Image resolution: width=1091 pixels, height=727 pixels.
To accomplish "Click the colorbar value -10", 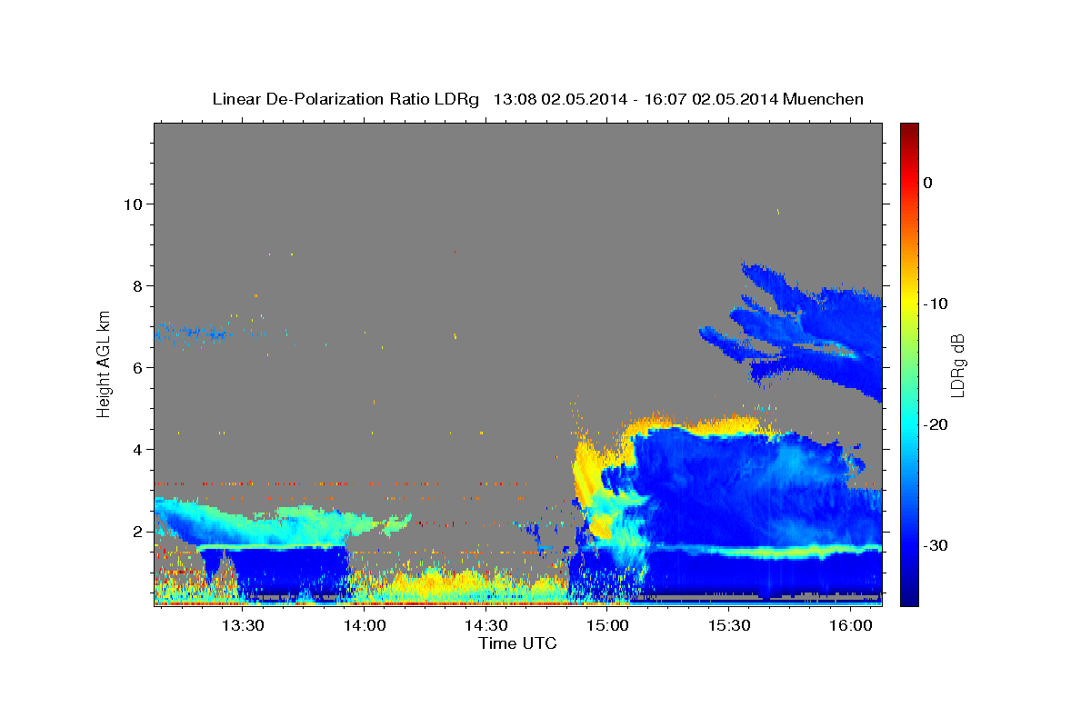I will click(935, 304).
